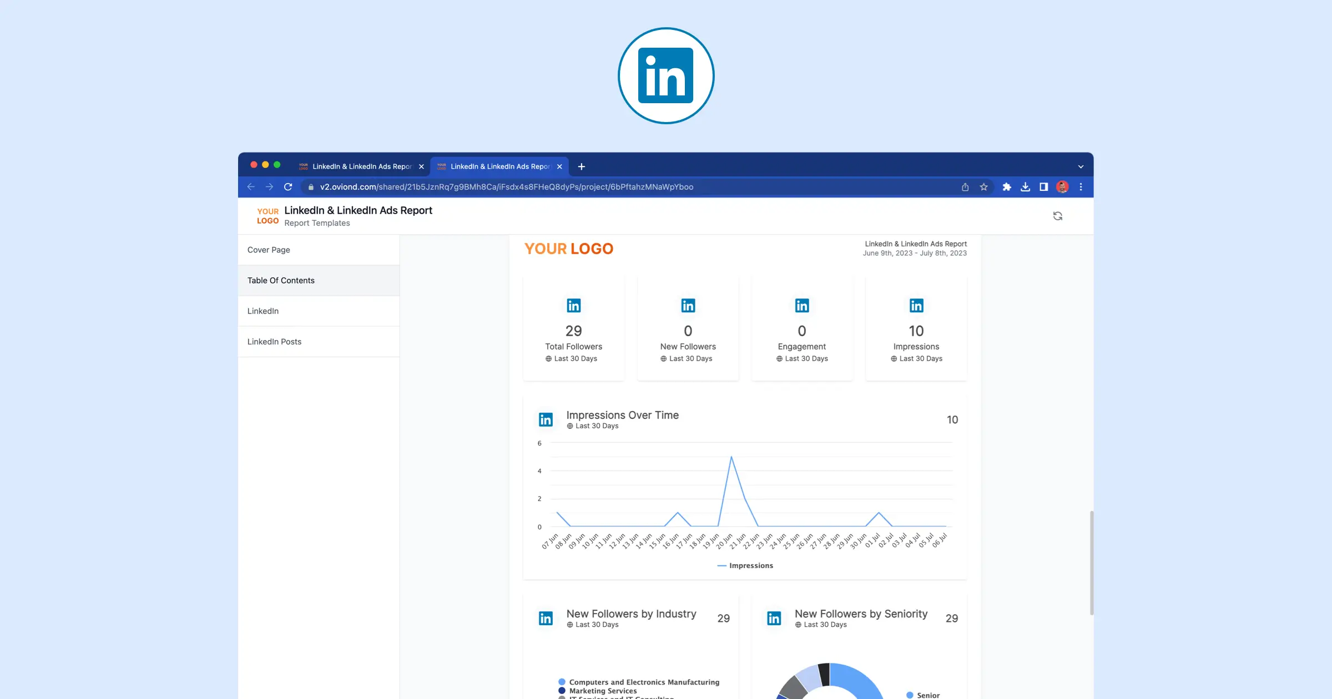Toggle the Impressions legend under the line chart

tap(745, 566)
